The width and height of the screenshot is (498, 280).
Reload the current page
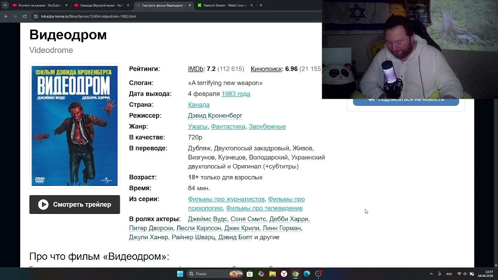click(x=25, y=16)
